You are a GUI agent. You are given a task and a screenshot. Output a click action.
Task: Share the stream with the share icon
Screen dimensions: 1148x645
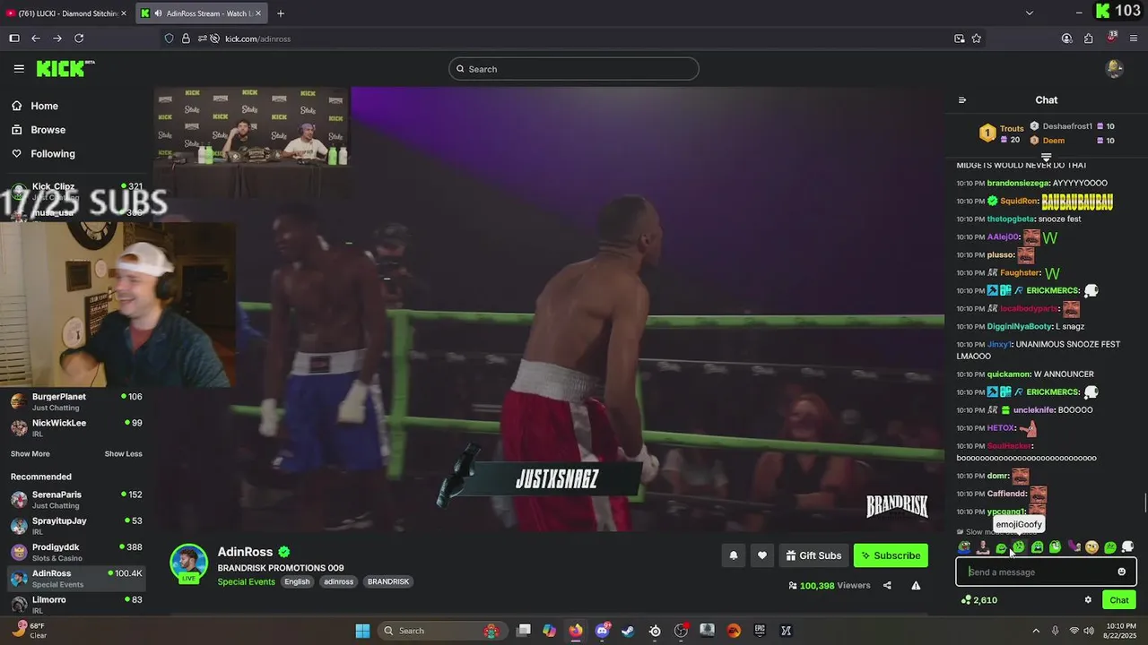pyautogui.click(x=887, y=586)
